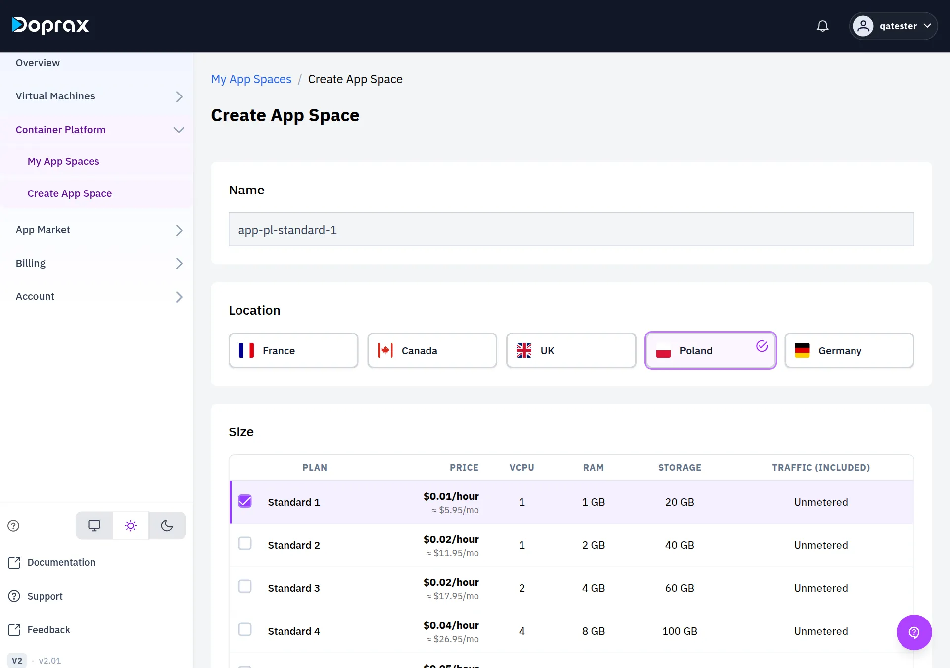The image size is (950, 668).
Task: Open Container Platform menu label
Action: [60, 130]
